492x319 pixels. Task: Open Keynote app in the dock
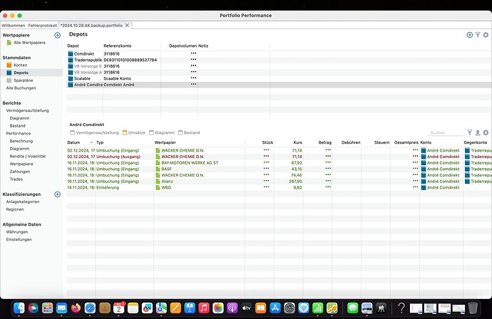pyautogui.click(x=190, y=308)
